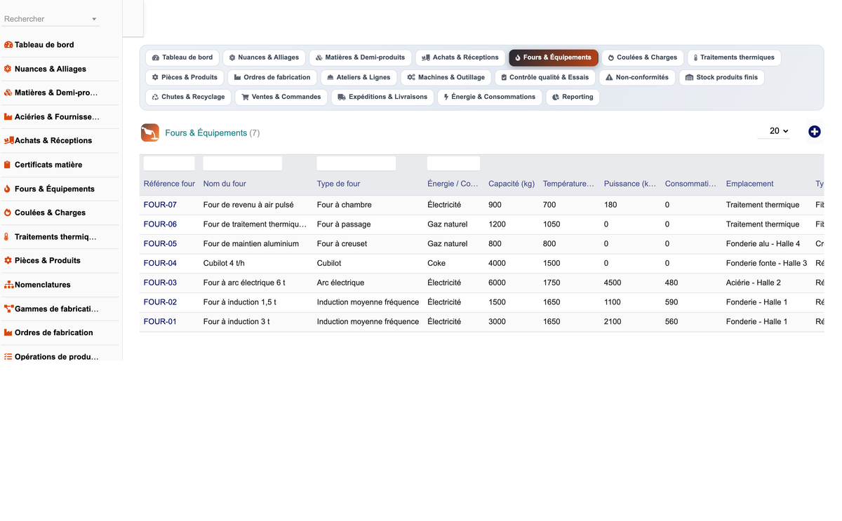This screenshot has height=521, width=842.
Task: Open the Non-conformités tab
Action: click(x=637, y=77)
